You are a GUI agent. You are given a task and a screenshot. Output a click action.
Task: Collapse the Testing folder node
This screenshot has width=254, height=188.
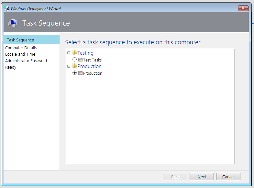69,53
